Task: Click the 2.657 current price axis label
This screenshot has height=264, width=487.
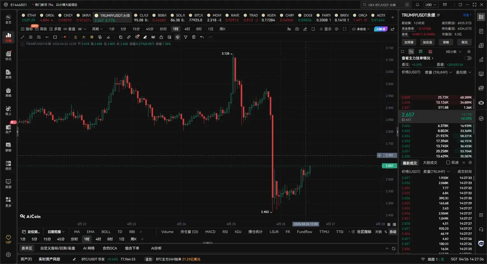Action: pyautogui.click(x=389, y=166)
